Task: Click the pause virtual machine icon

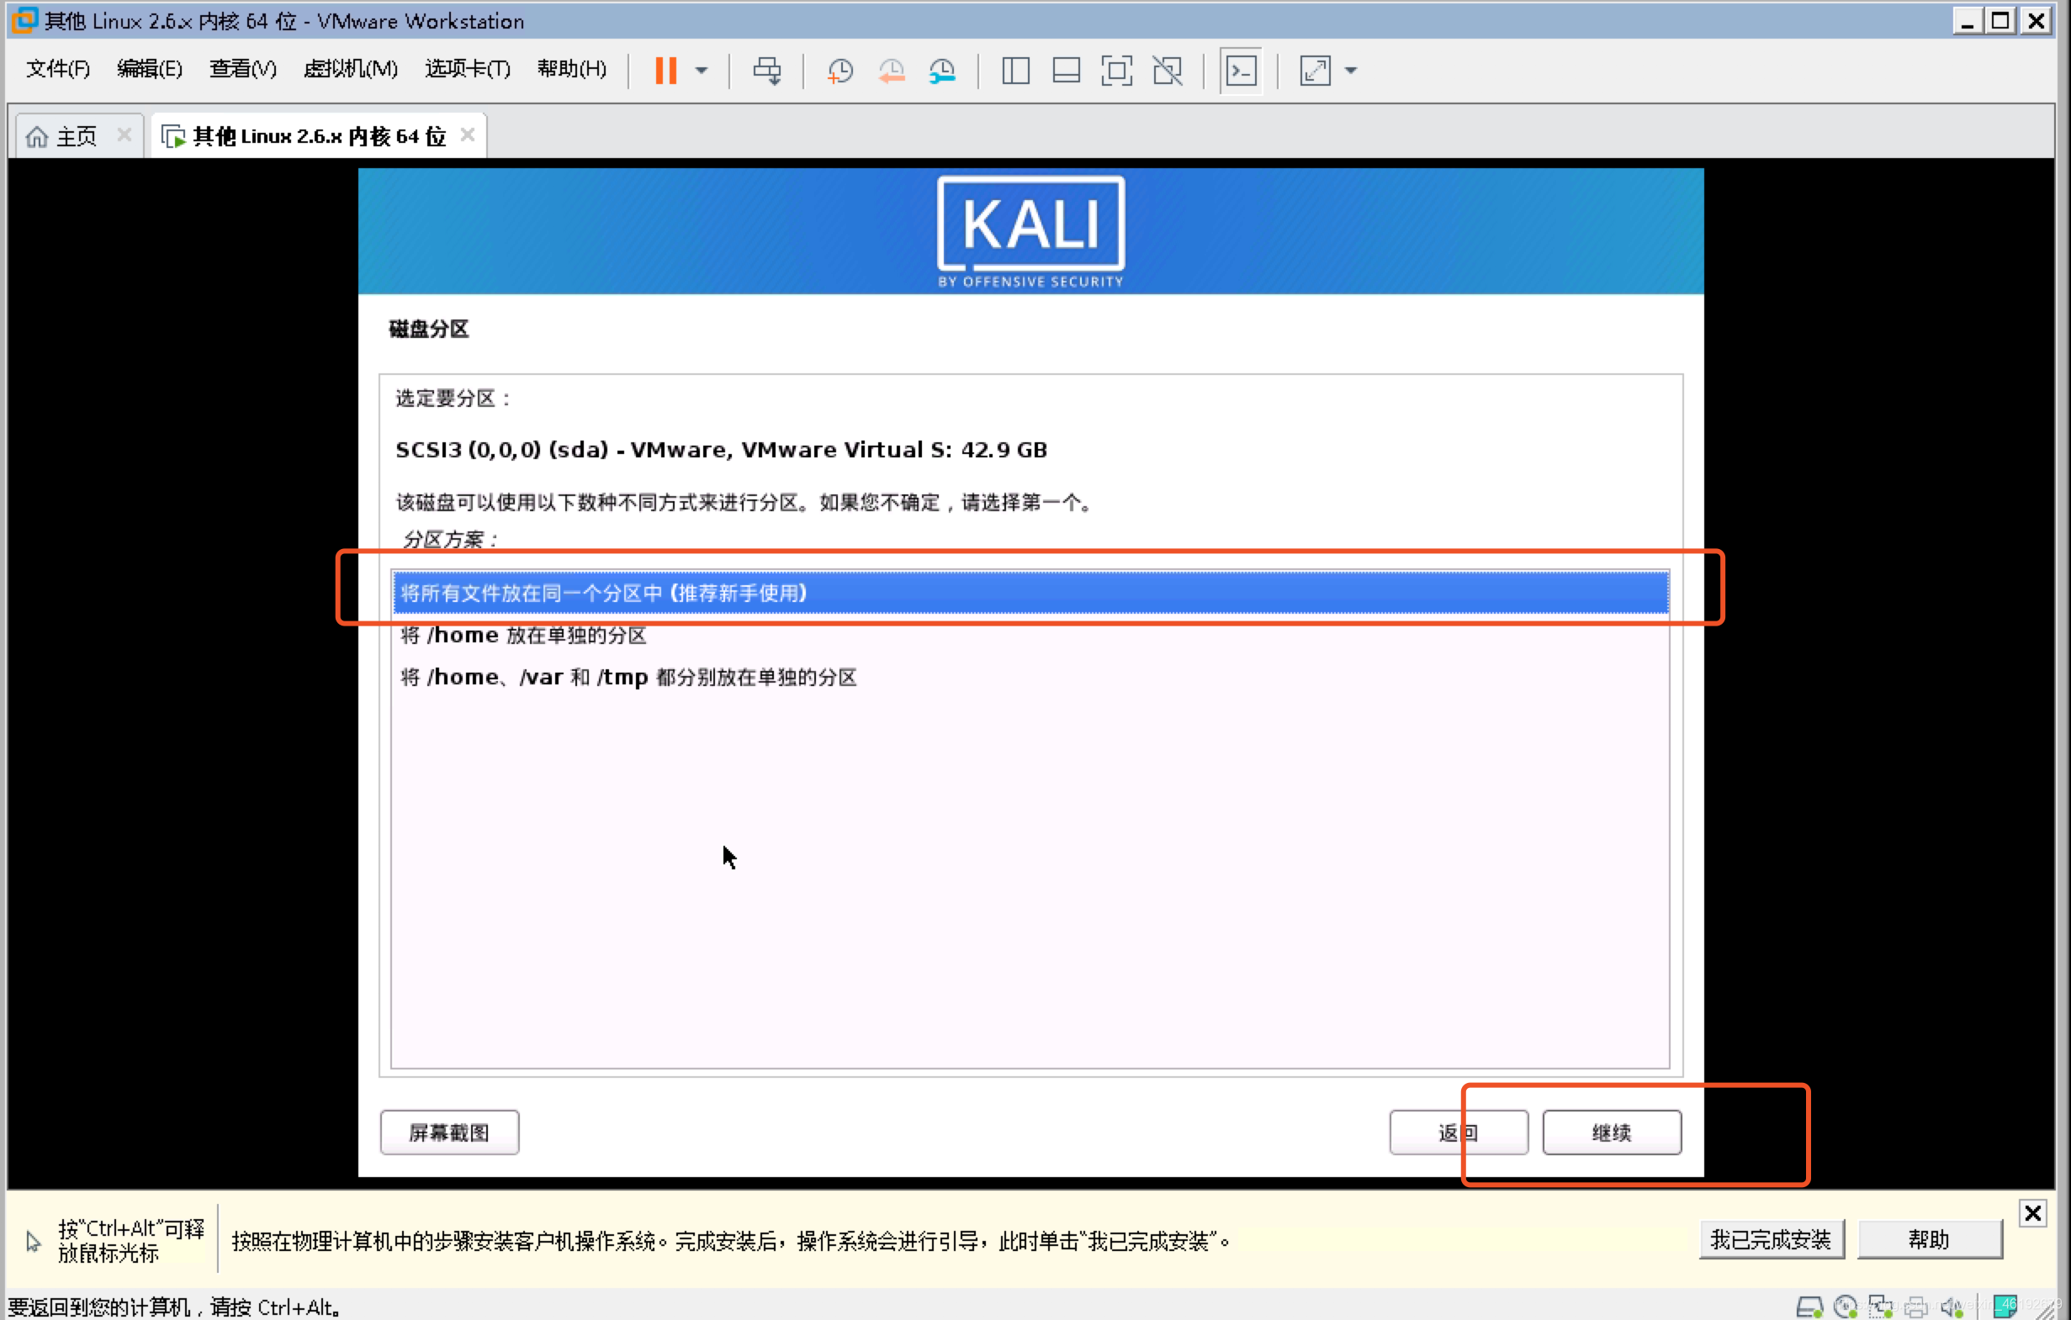Action: pos(665,71)
